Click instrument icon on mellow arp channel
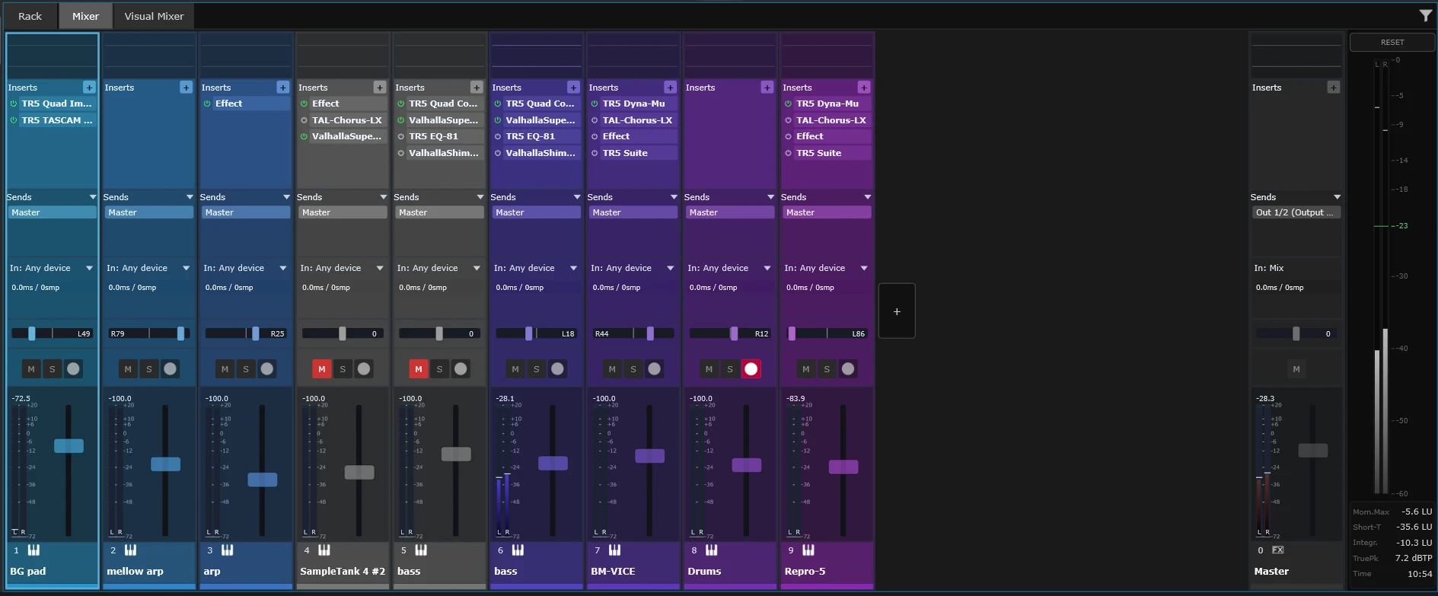Image resolution: width=1438 pixels, height=596 pixels. pos(130,550)
